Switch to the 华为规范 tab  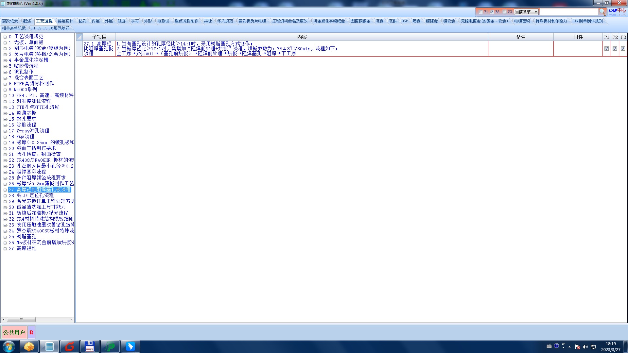(225, 21)
